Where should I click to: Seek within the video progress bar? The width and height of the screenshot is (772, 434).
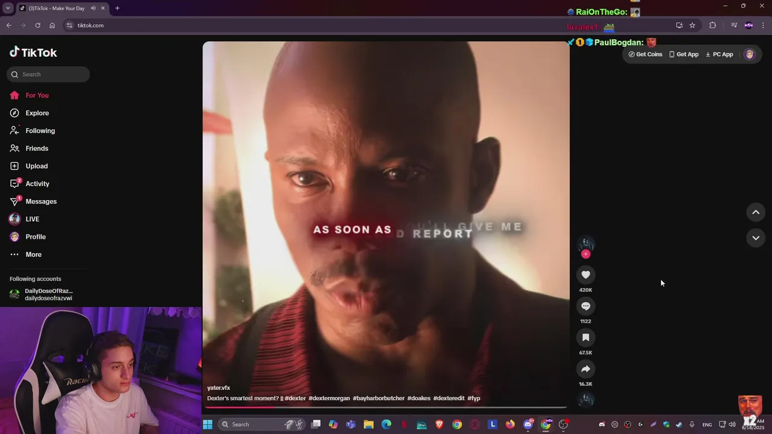[x=386, y=407]
